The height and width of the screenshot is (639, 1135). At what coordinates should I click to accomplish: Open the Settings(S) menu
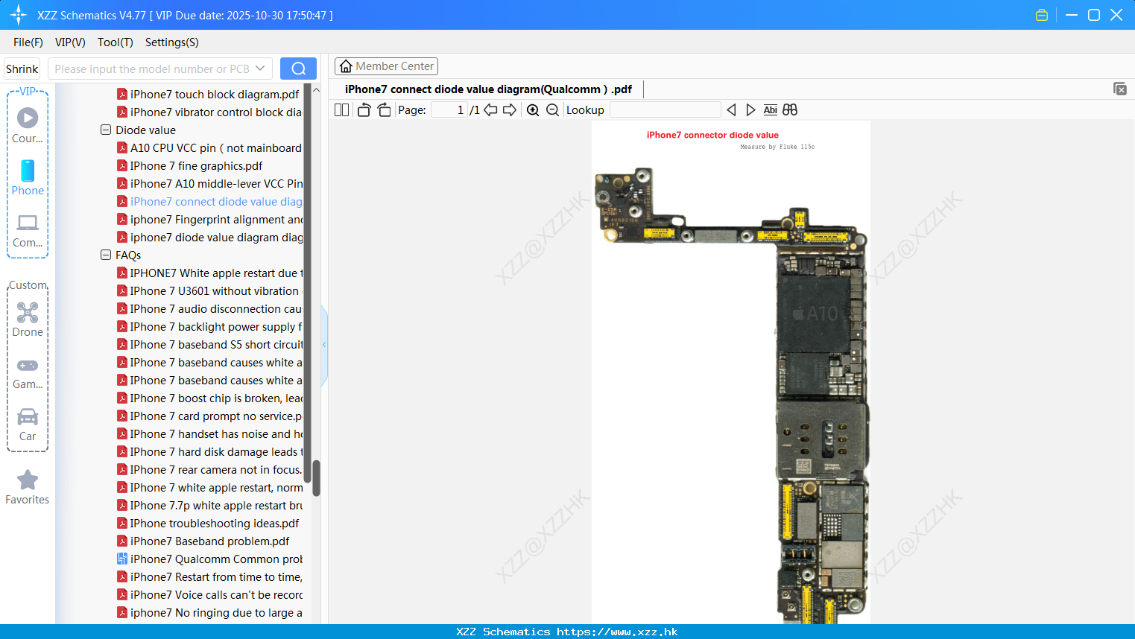pos(172,42)
